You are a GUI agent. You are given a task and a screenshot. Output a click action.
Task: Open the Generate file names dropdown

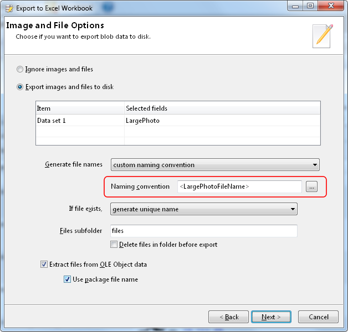click(x=215, y=164)
